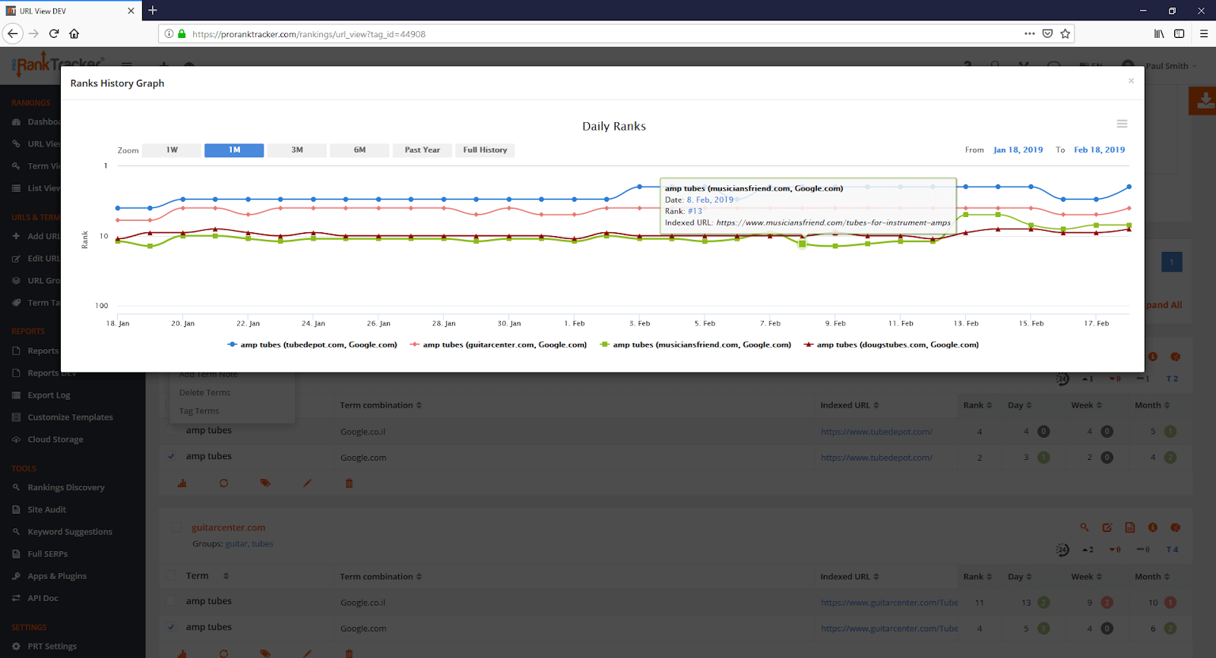Click the browser address bar URL
Image resolution: width=1216 pixels, height=658 pixels.
click(309, 34)
